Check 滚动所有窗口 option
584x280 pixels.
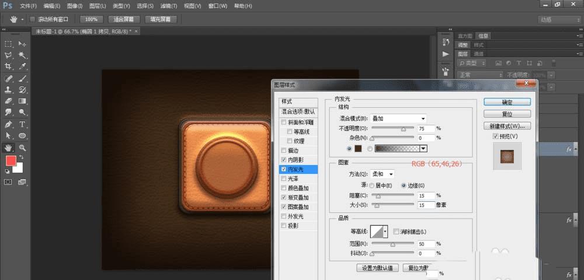click(33, 19)
